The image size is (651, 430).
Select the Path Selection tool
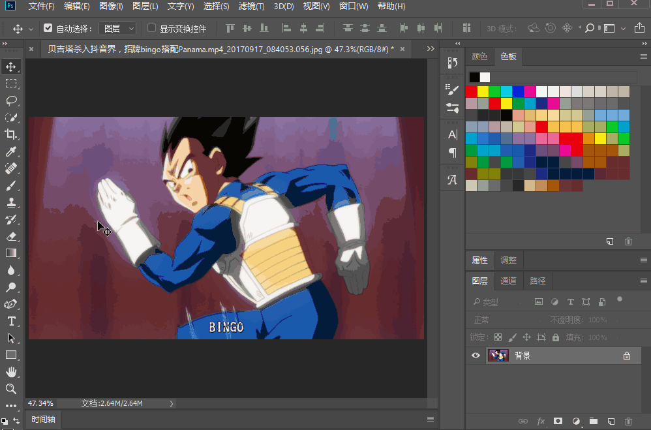pos(11,338)
